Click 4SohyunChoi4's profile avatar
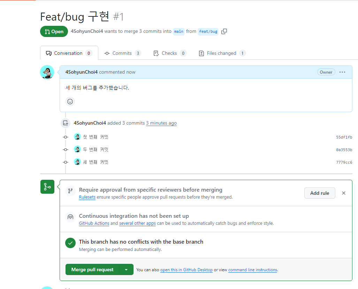This screenshot has height=289, width=358. pyautogui.click(x=47, y=72)
